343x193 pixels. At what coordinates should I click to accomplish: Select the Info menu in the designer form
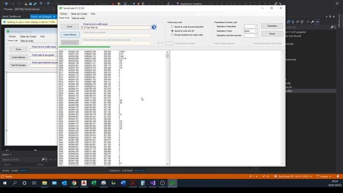[42, 36]
